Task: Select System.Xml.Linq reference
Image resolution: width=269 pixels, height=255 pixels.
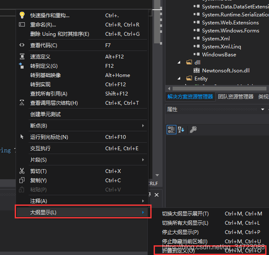Action: (x=221, y=46)
